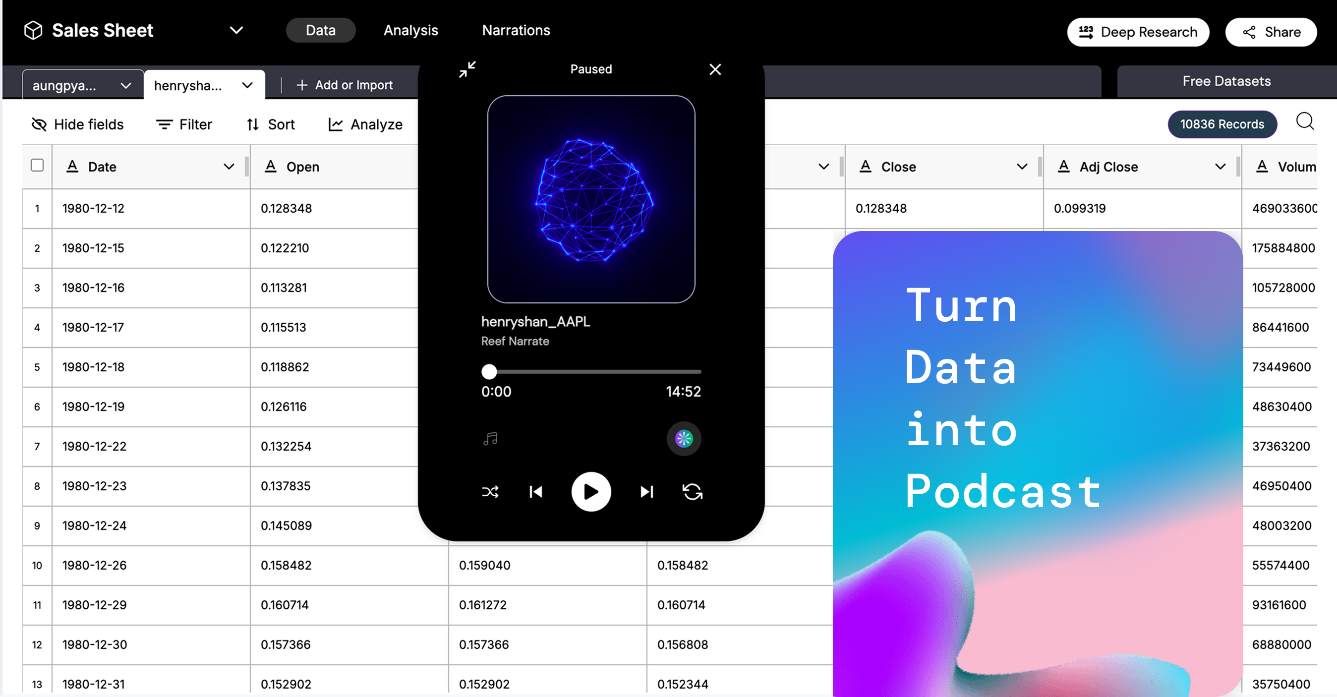This screenshot has width=1337, height=697.
Task: Open the Date column dropdown arrow
Action: point(229,167)
